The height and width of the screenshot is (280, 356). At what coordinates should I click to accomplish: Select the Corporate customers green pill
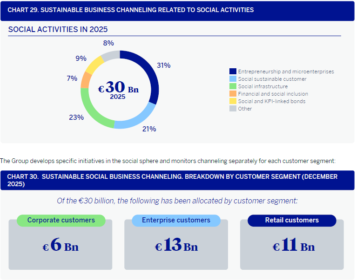pos(61,221)
